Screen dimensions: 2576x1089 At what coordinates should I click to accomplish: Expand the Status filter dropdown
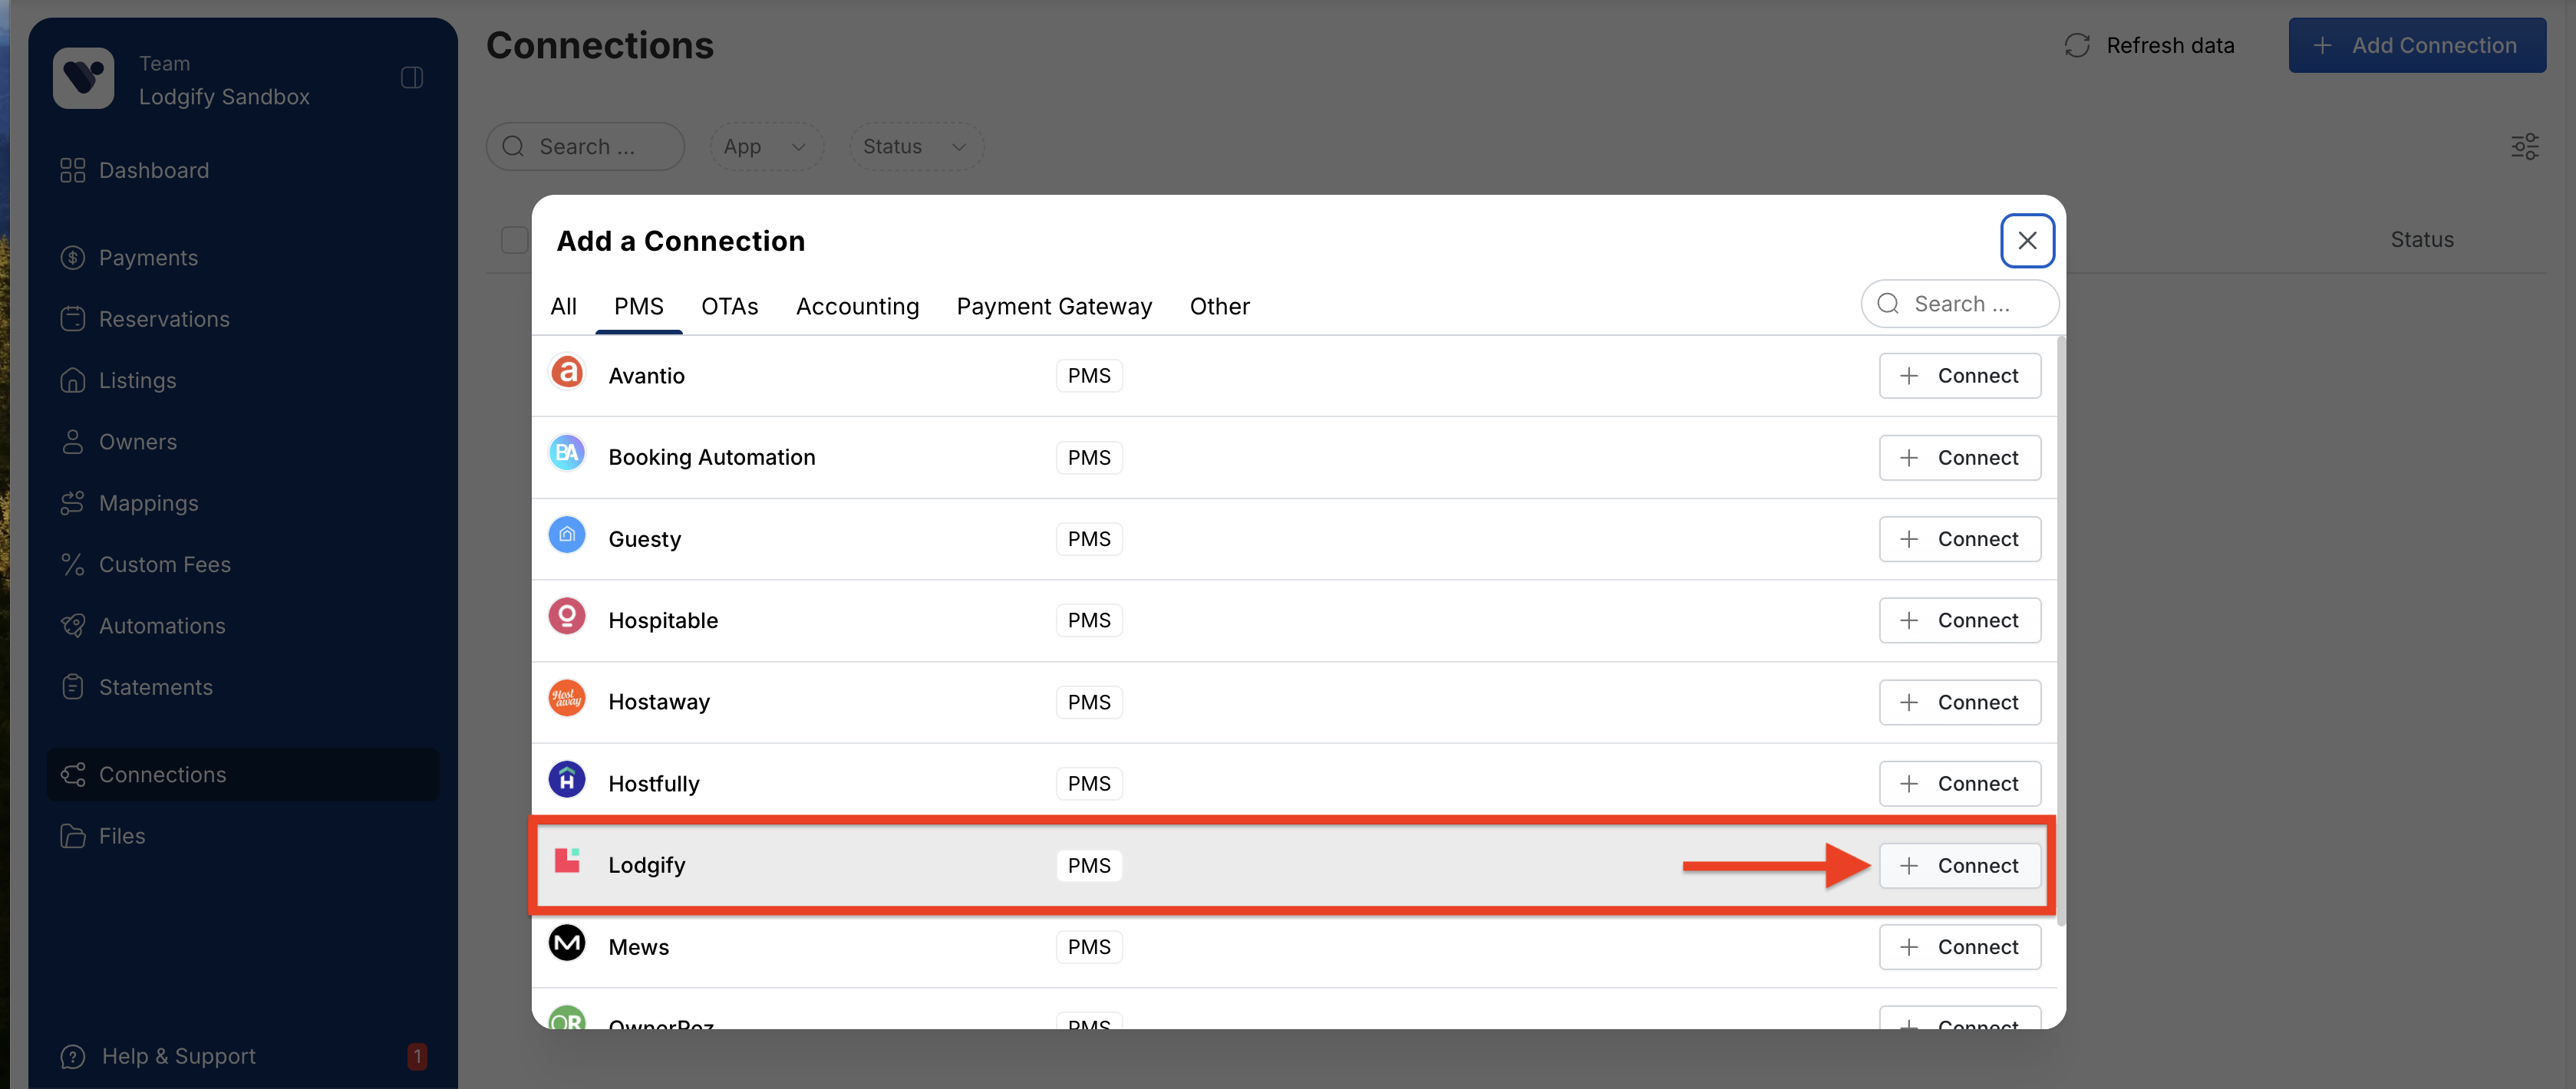click(x=916, y=147)
